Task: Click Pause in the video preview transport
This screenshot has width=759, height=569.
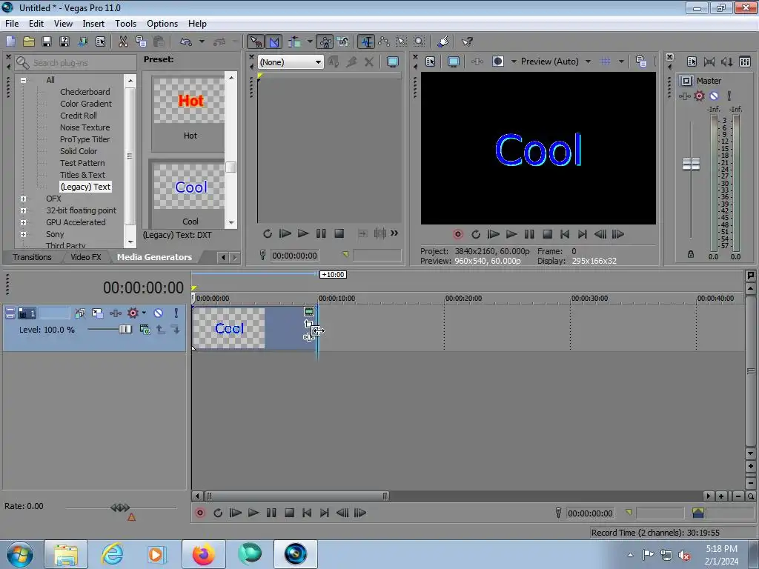Action: 529,234
